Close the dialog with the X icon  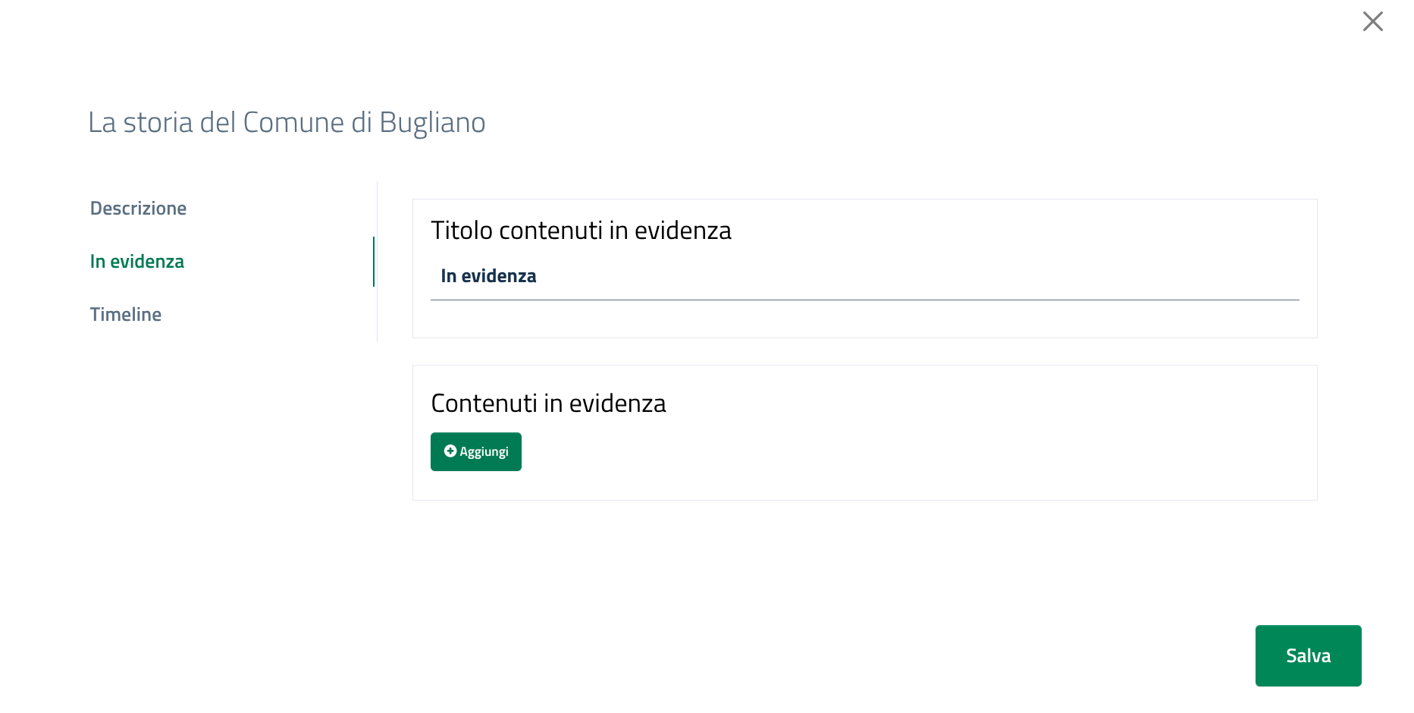pos(1372,21)
